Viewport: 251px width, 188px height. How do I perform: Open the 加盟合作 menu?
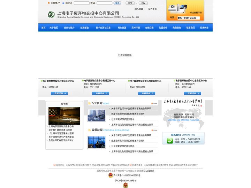tap(163, 28)
